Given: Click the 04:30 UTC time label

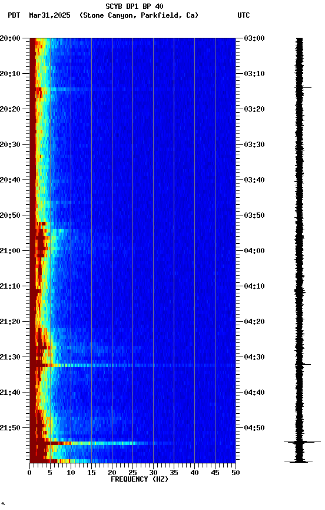Looking at the screenshot, I should tap(254, 358).
